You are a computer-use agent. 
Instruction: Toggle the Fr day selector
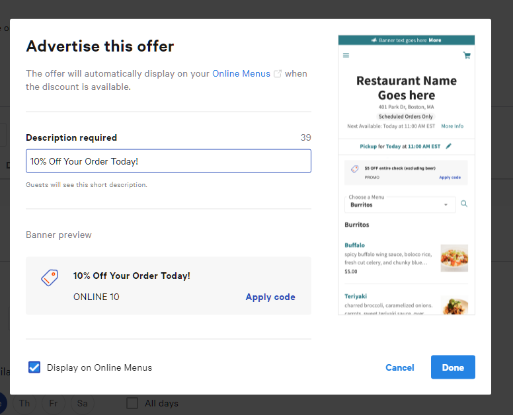54,403
